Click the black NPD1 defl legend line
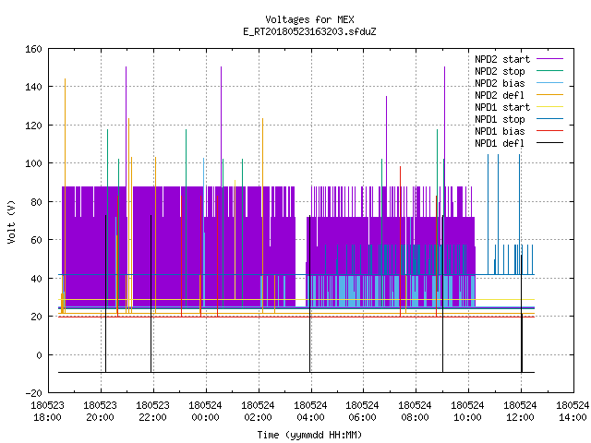This screenshot has width=591, height=443. click(549, 143)
